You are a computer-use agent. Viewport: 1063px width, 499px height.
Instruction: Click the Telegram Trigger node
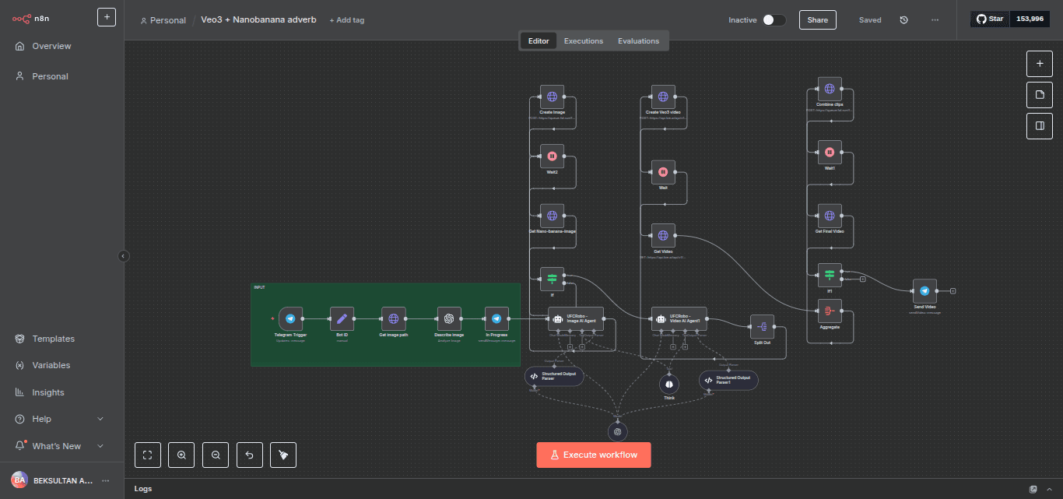coord(290,318)
